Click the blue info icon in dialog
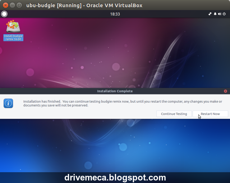This screenshot has width=230, height=183. 8,103
